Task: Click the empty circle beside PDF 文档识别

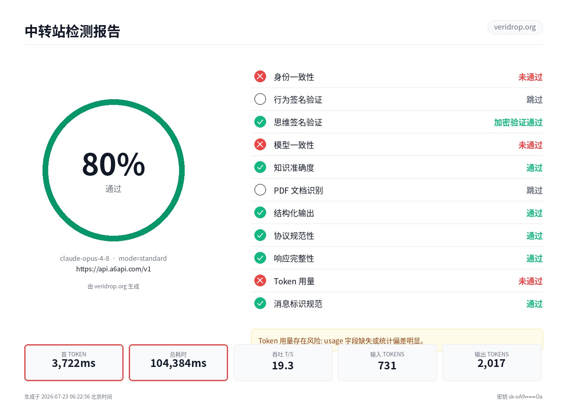Action: click(x=260, y=190)
